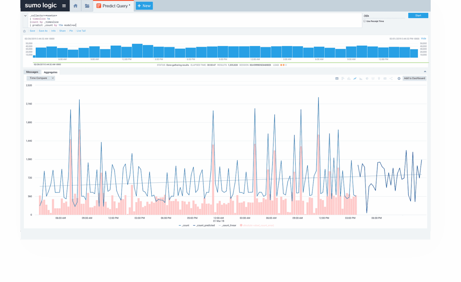The image size is (461, 282).
Task: Toggle absolute value(_count_error) series in legend
Action: click(257, 225)
